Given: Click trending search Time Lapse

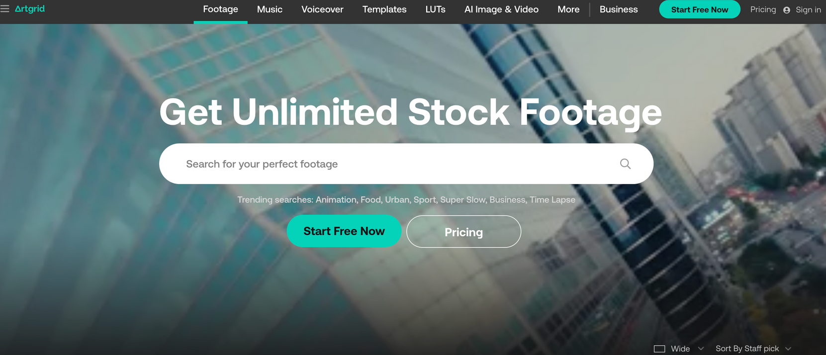Looking at the screenshot, I should 552,199.
